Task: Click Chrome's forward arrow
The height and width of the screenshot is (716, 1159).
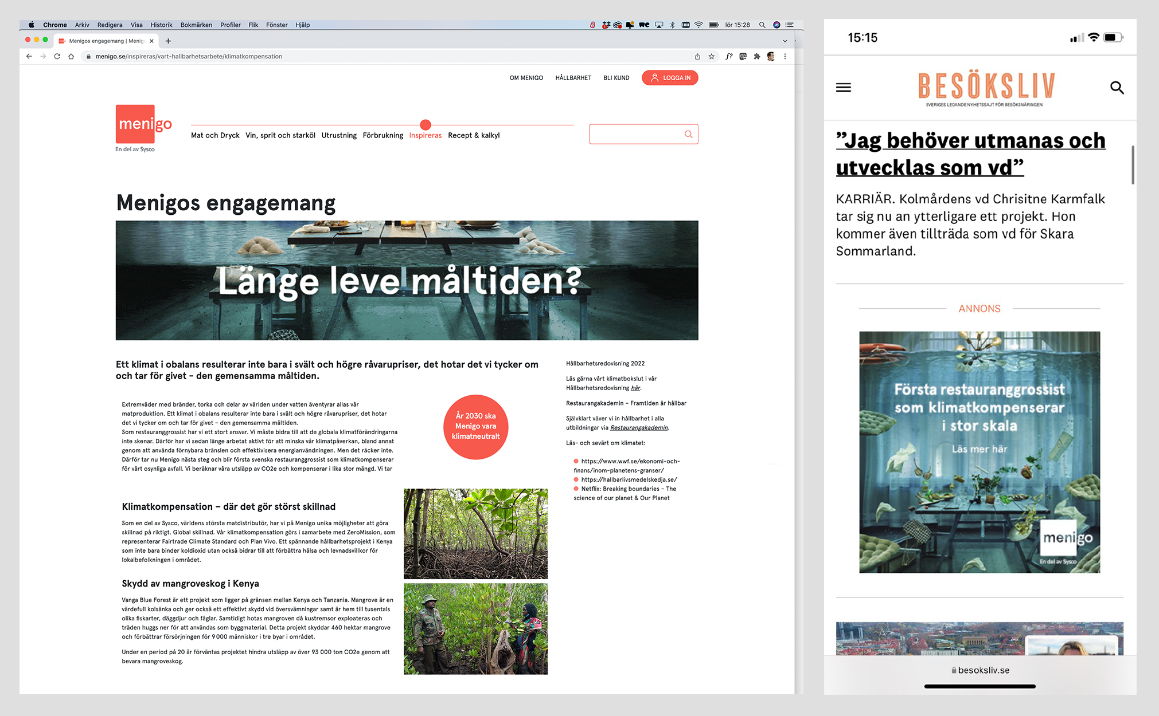Action: [x=43, y=56]
